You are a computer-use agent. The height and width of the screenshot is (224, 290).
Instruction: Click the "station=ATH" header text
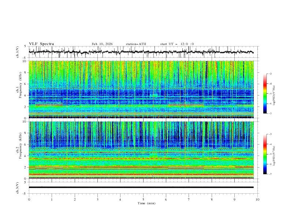(136, 44)
